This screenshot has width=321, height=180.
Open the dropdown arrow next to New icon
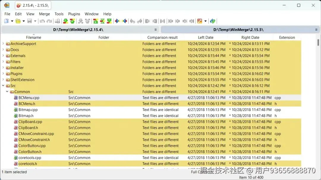(x=12, y=21)
